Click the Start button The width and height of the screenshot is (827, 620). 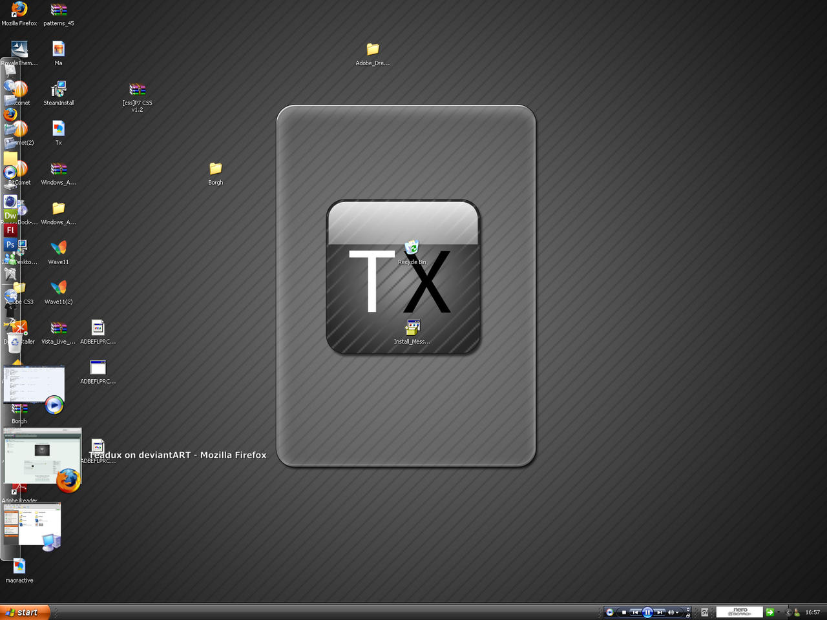pyautogui.click(x=25, y=612)
